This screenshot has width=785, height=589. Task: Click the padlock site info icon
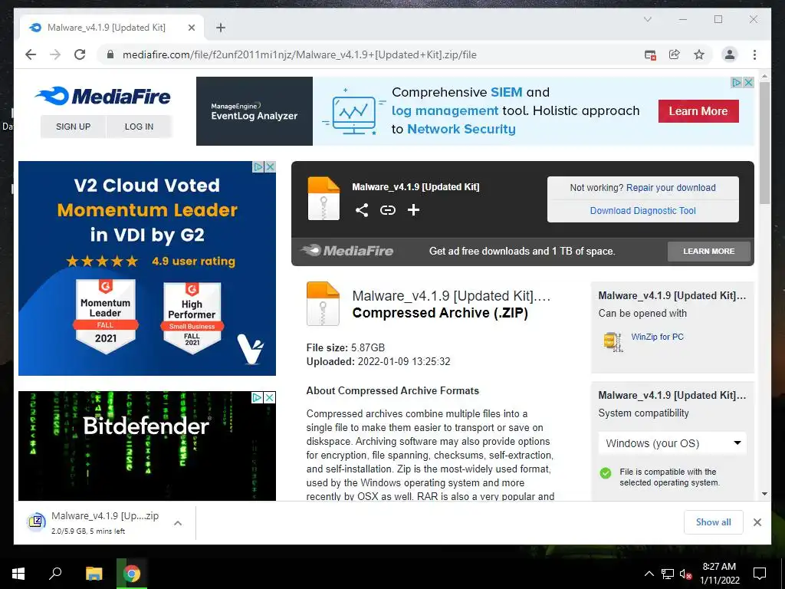110,54
